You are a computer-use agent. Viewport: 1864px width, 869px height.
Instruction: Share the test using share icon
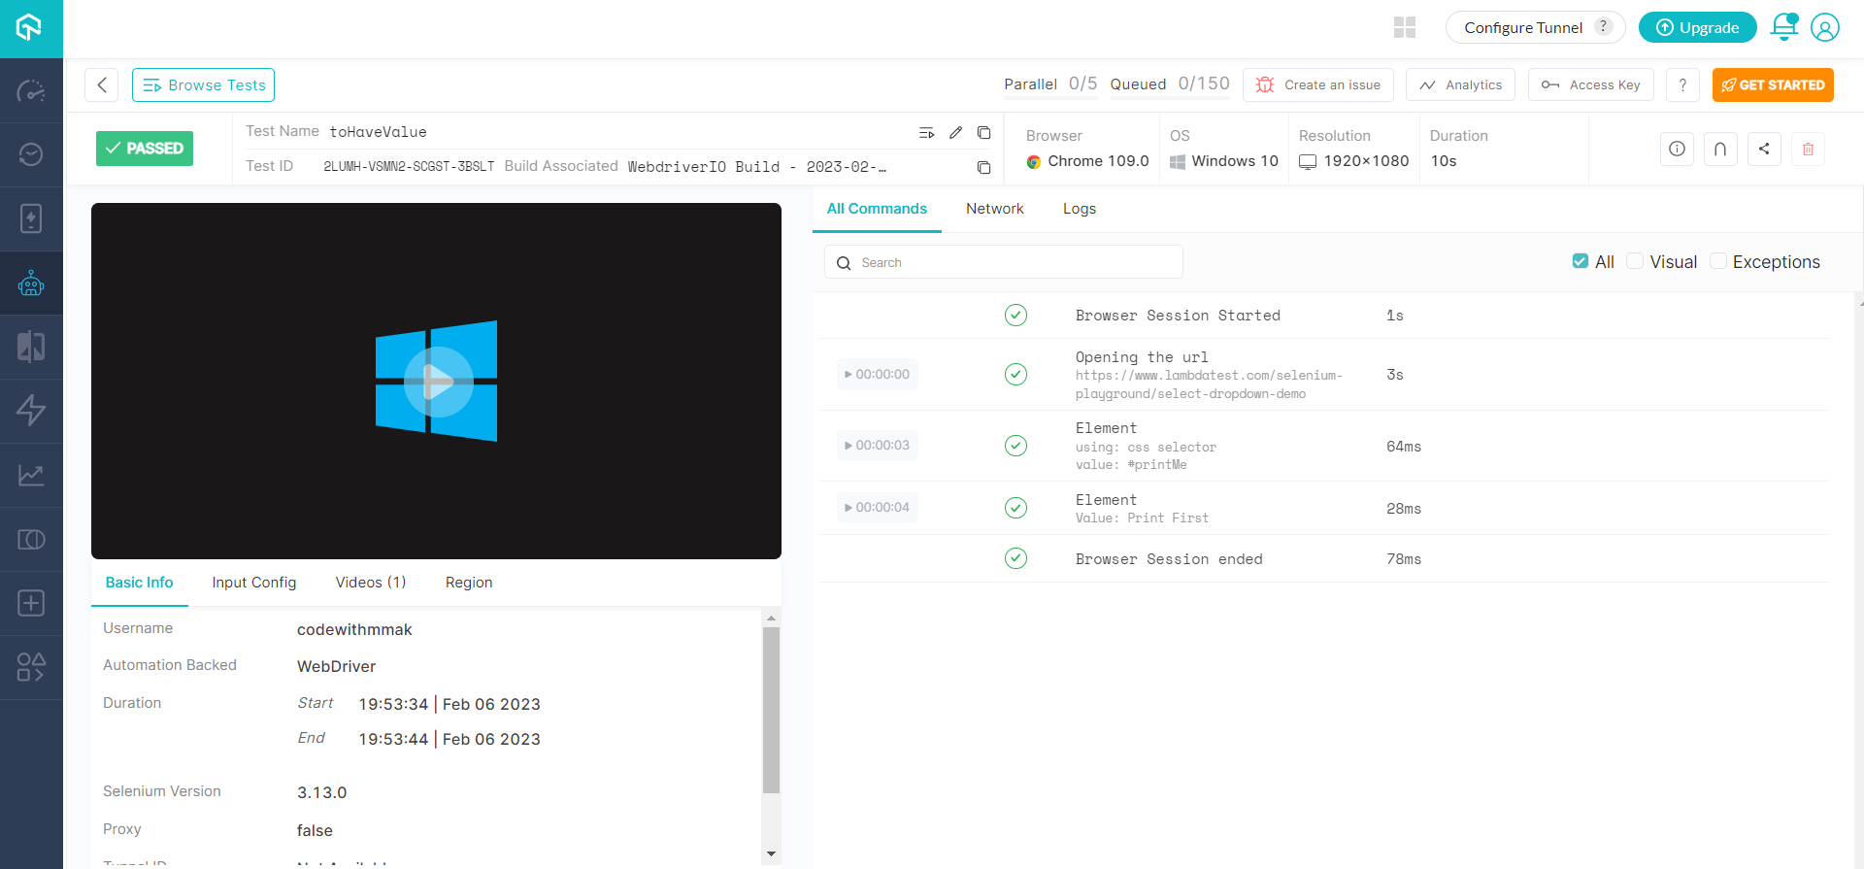[x=1764, y=149]
